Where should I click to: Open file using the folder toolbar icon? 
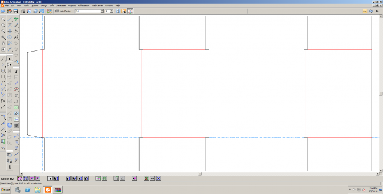(3, 11)
